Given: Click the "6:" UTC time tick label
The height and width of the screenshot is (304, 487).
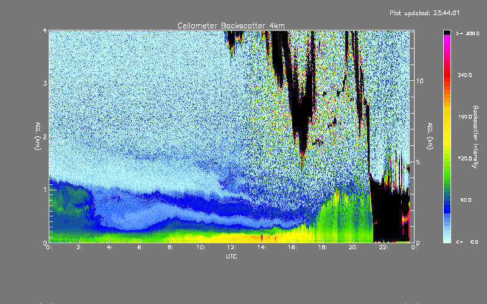Looking at the screenshot, I should [141, 247].
